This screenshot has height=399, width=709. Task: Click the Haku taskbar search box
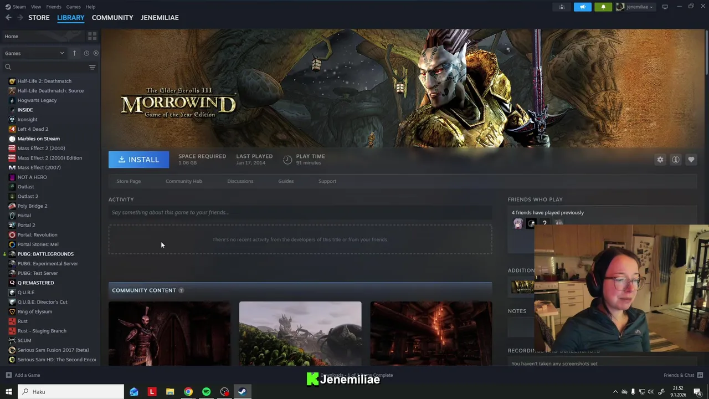pyautogui.click(x=71, y=392)
